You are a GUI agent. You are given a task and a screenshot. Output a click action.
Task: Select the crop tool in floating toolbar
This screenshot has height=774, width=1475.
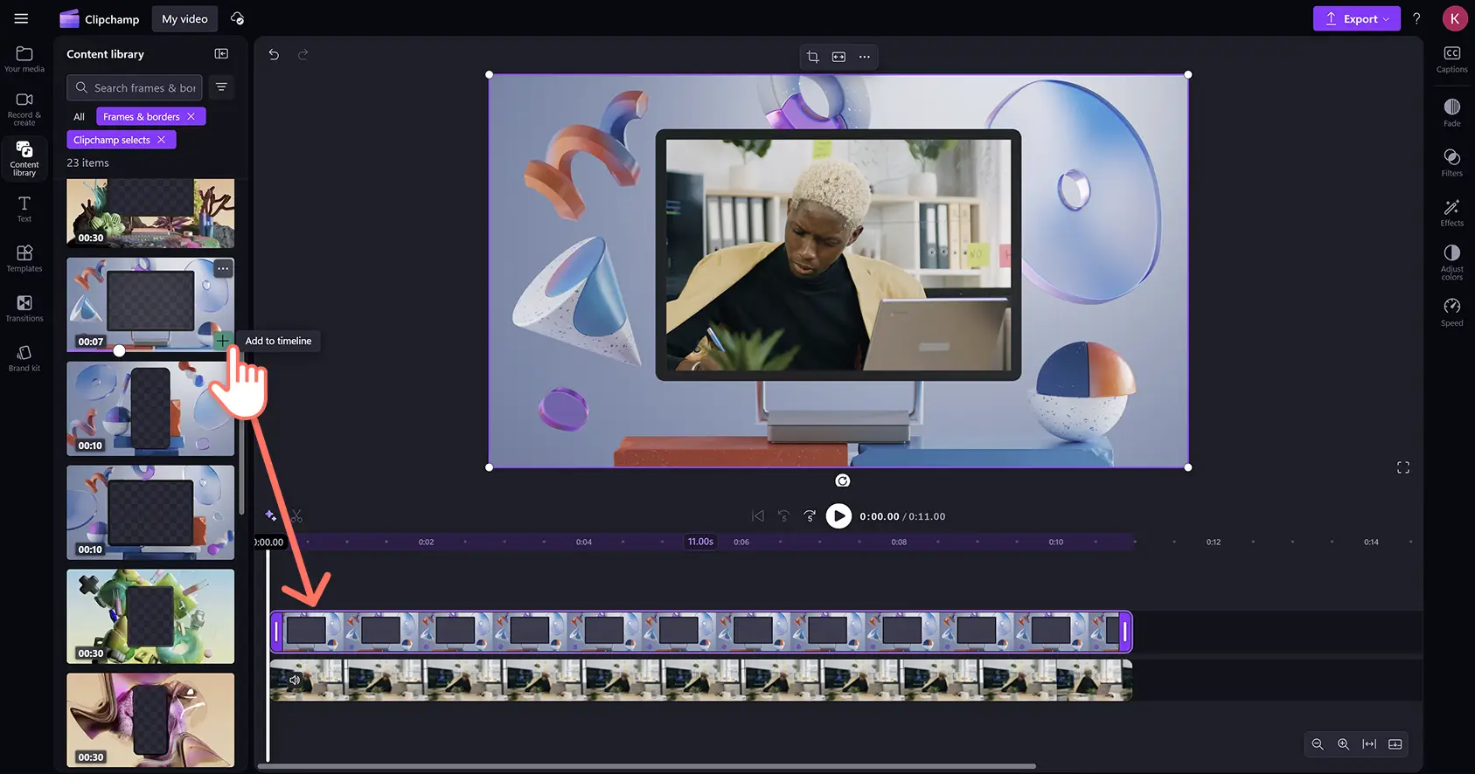click(x=813, y=57)
